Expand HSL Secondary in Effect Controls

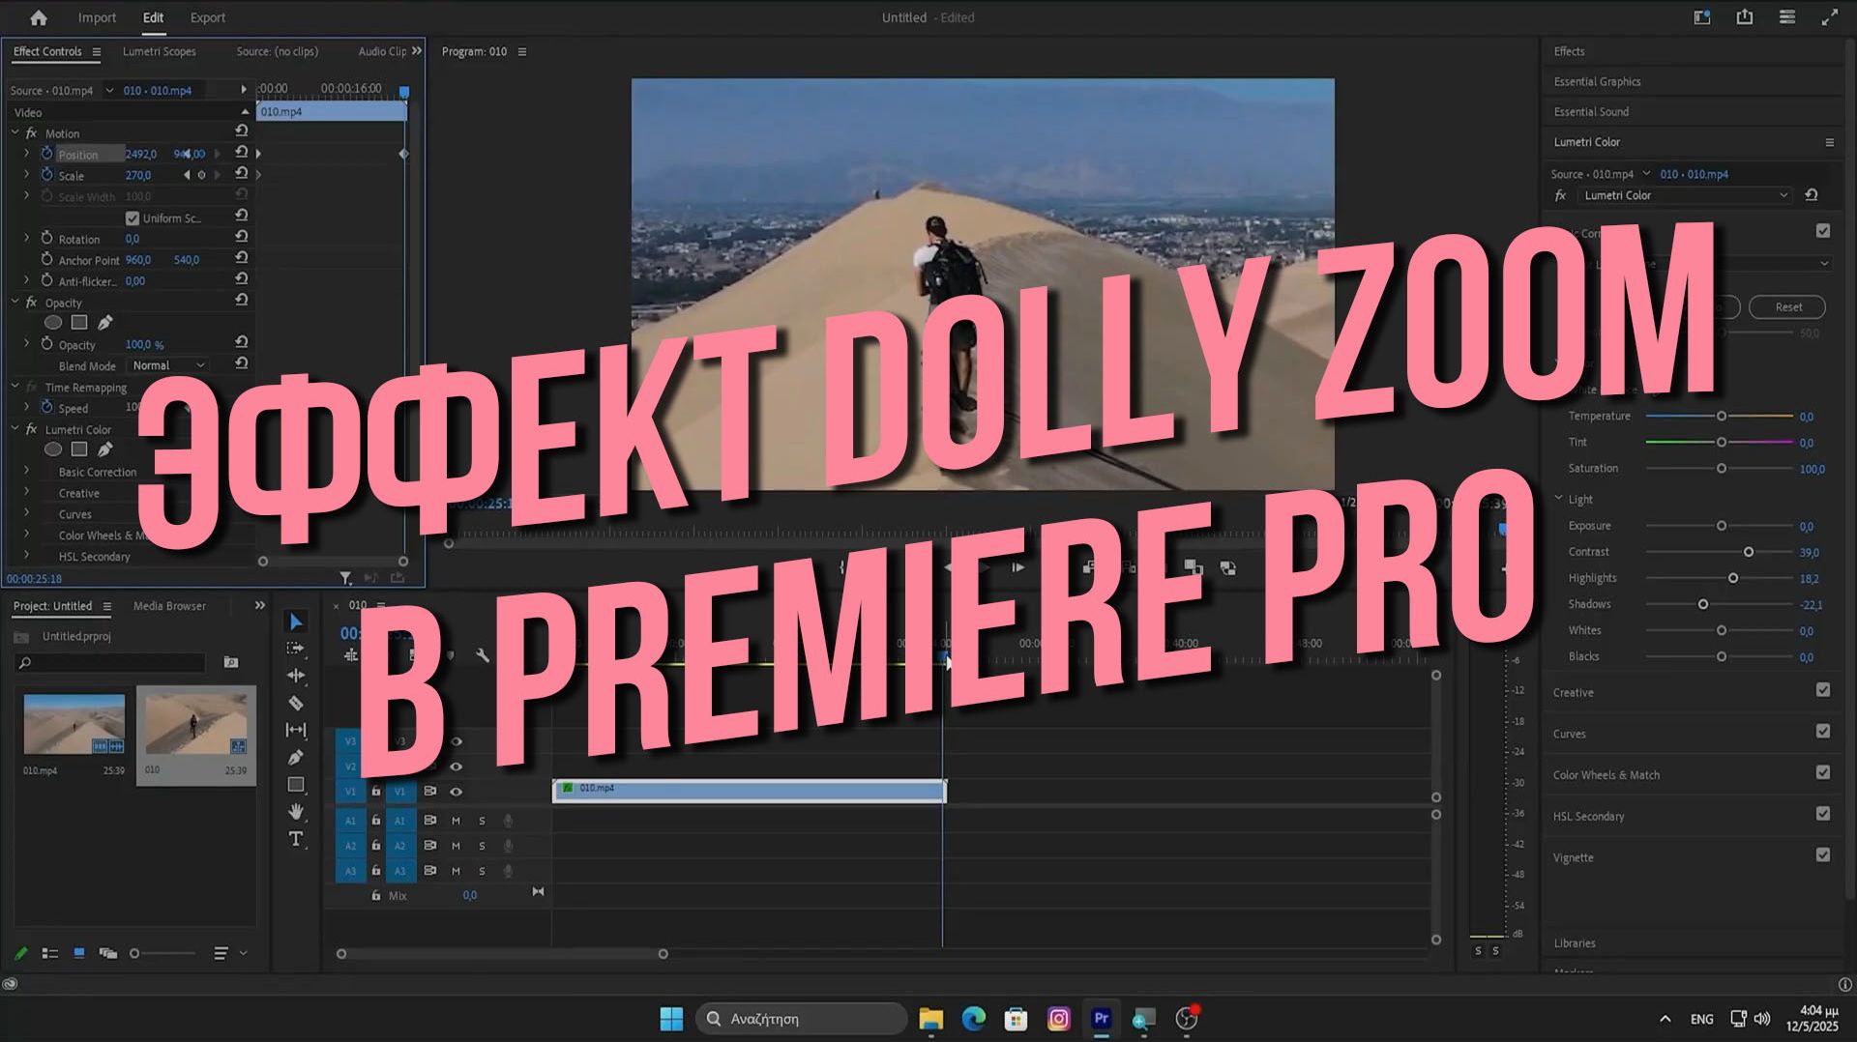(26, 556)
